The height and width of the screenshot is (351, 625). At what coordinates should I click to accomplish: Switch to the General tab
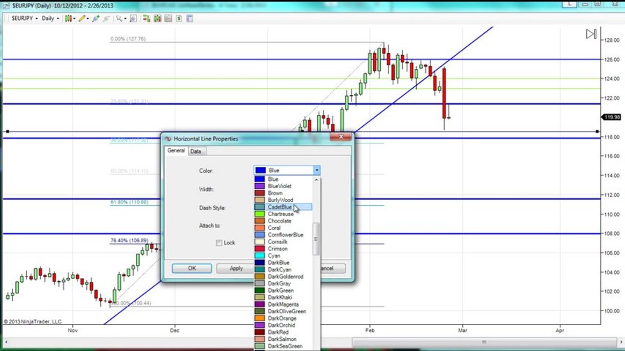point(176,151)
